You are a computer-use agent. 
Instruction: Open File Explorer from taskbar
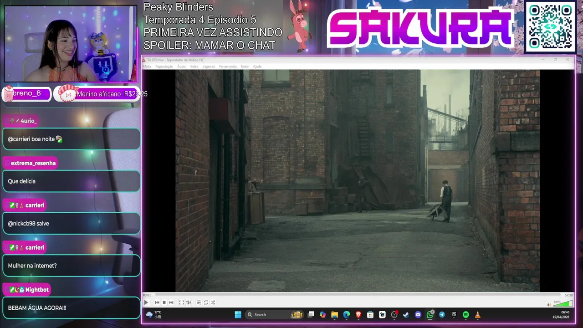pos(335,314)
